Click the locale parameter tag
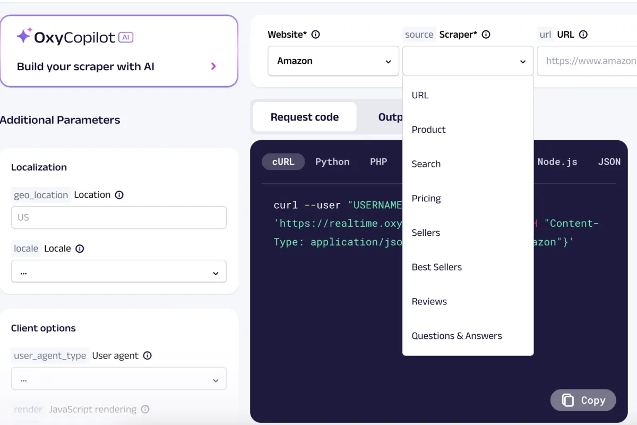 26,249
